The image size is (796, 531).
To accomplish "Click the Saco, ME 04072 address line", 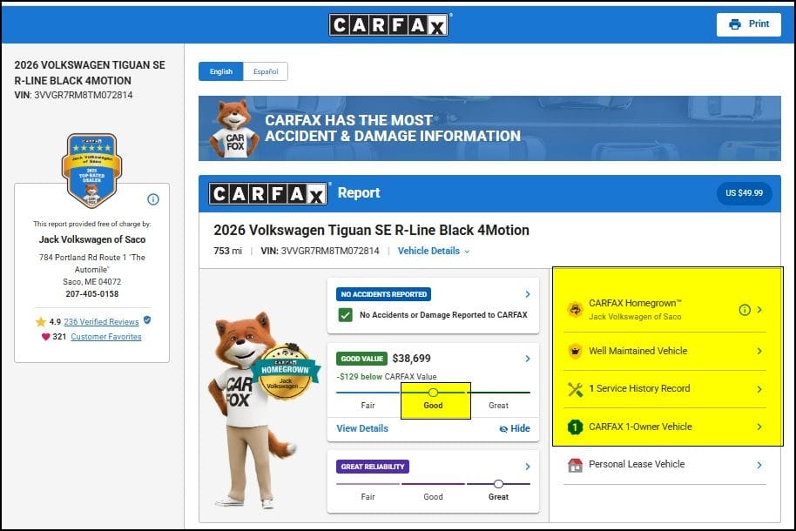I will point(92,282).
